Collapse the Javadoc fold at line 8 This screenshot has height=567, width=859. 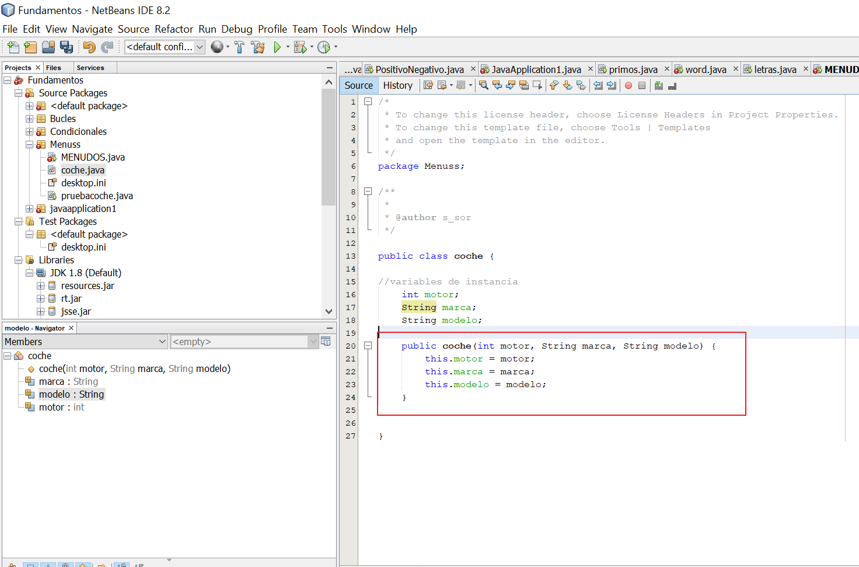(368, 192)
